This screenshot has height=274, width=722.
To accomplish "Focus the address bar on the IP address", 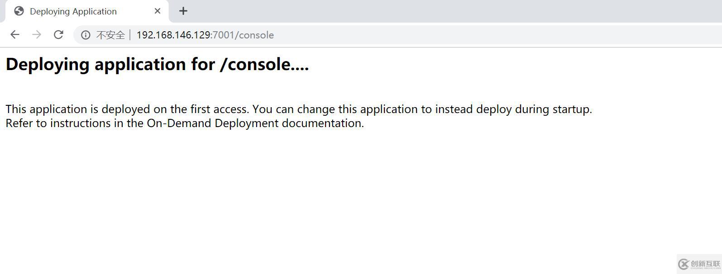I will (173, 35).
